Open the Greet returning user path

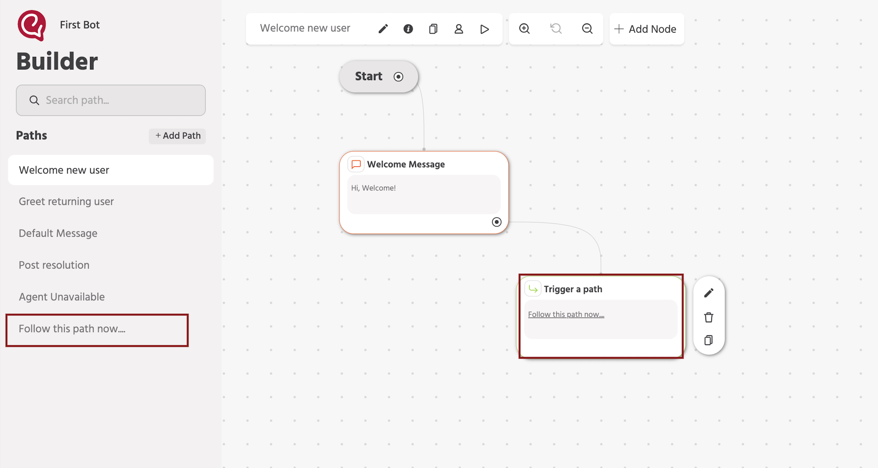coord(66,201)
